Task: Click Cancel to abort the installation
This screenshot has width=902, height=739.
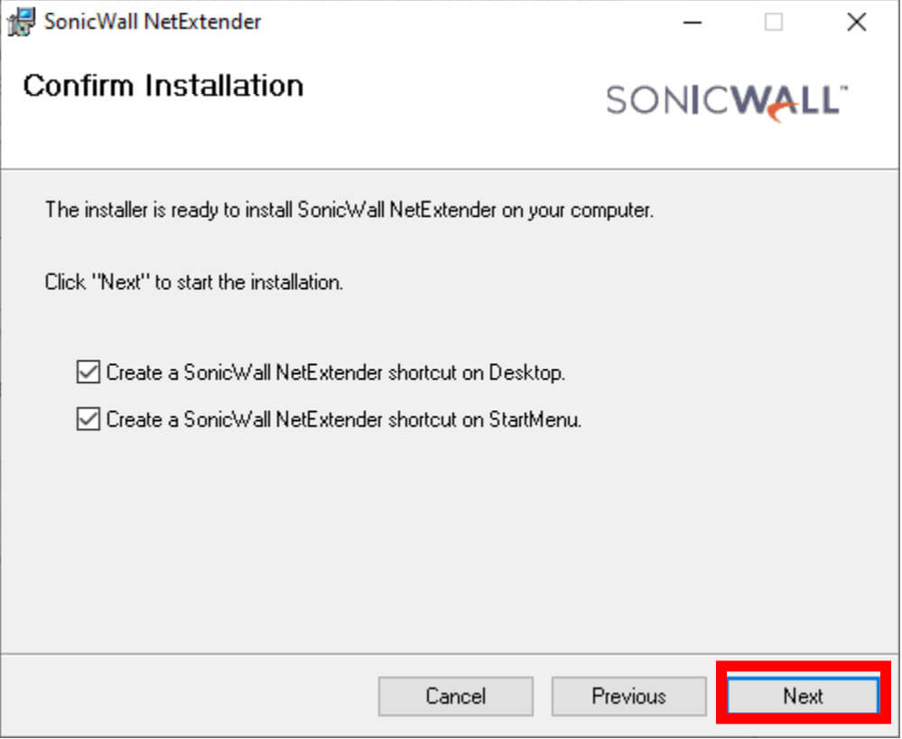Action: pyautogui.click(x=456, y=697)
